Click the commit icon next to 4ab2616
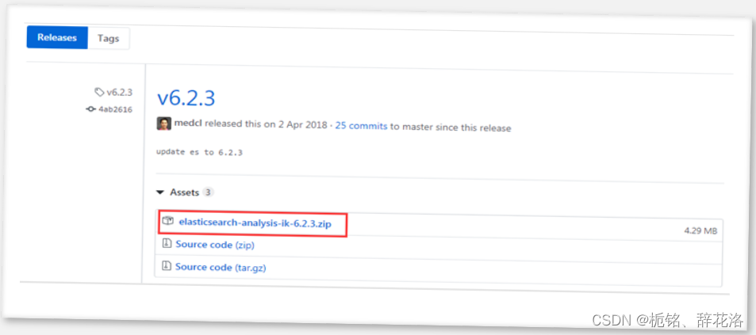 click(x=90, y=109)
